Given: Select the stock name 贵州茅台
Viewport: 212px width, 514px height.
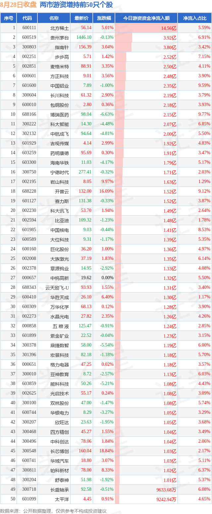Looking at the screenshot, I should pyautogui.click(x=60, y=38).
